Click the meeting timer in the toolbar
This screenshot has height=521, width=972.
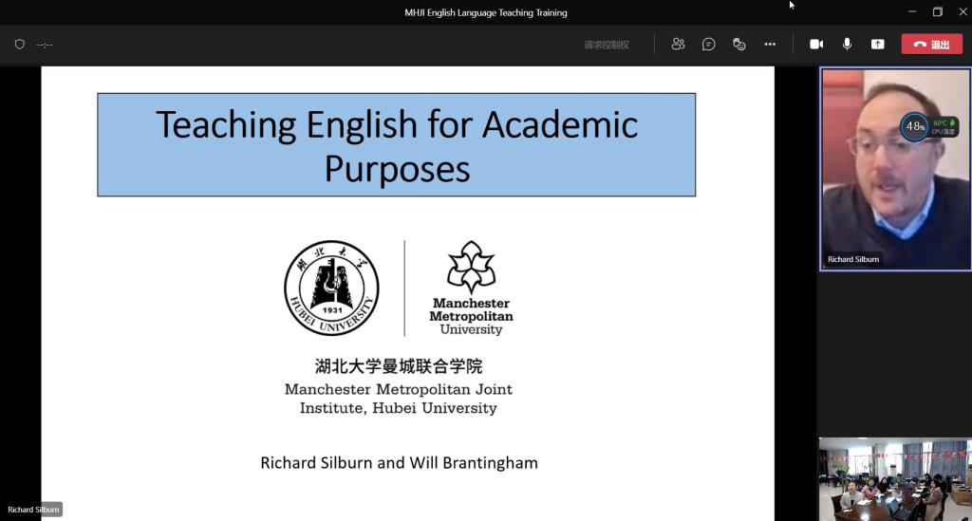coord(45,45)
